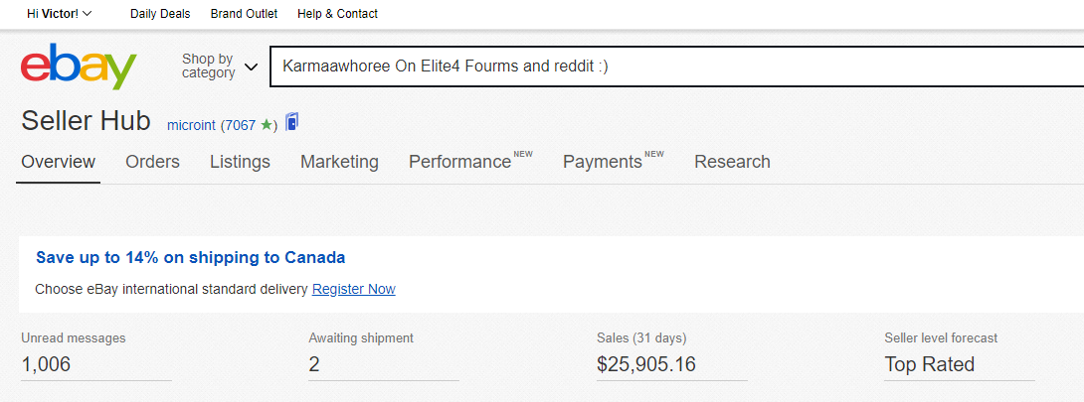Click the store icon beside microint rating
Screen dimensions: 1084x402
291,122
